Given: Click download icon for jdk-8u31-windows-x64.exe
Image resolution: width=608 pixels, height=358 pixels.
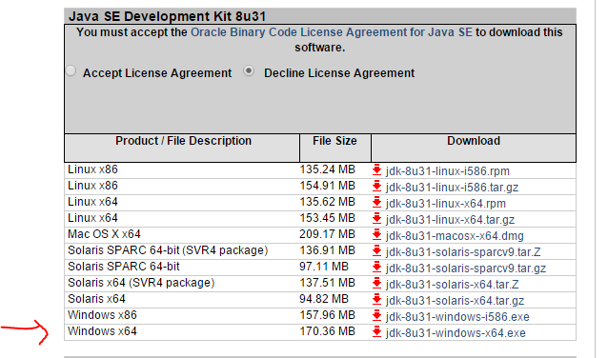Looking at the screenshot, I should (376, 332).
